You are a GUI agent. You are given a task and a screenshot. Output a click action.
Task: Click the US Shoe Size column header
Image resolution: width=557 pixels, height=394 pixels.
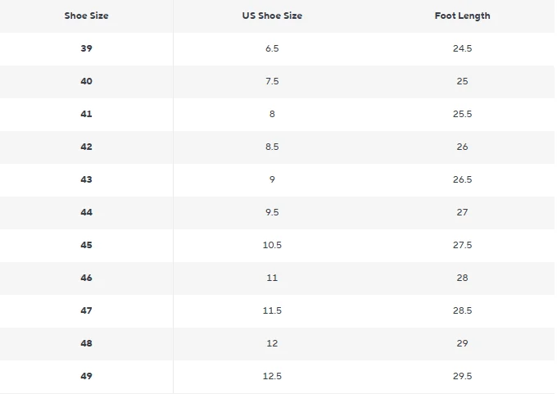click(272, 16)
